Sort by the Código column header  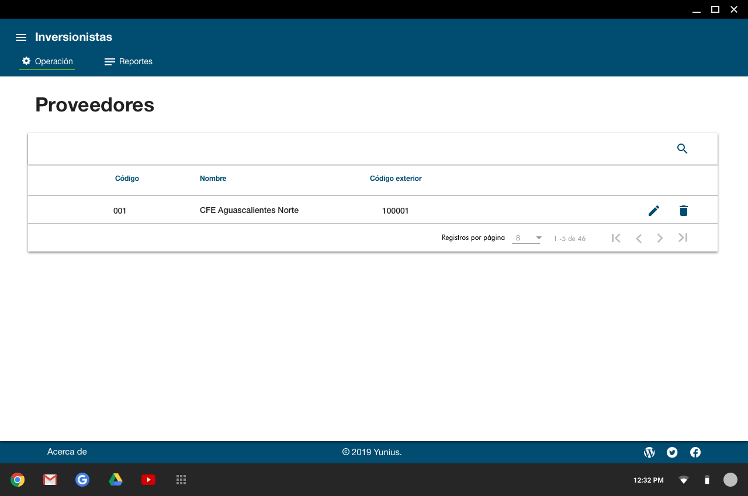pos(127,179)
